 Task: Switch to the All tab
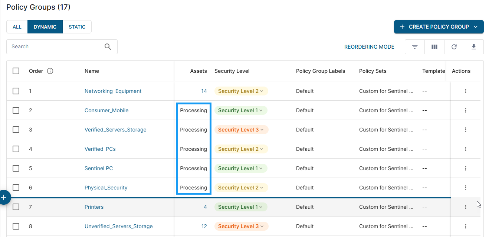pos(17,27)
